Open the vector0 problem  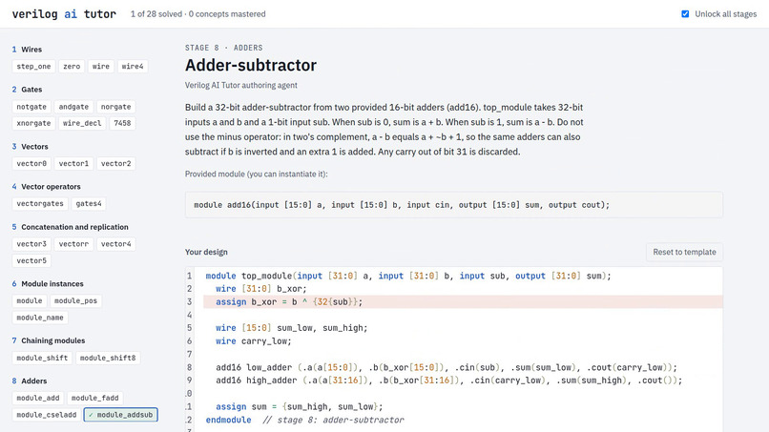click(31, 163)
